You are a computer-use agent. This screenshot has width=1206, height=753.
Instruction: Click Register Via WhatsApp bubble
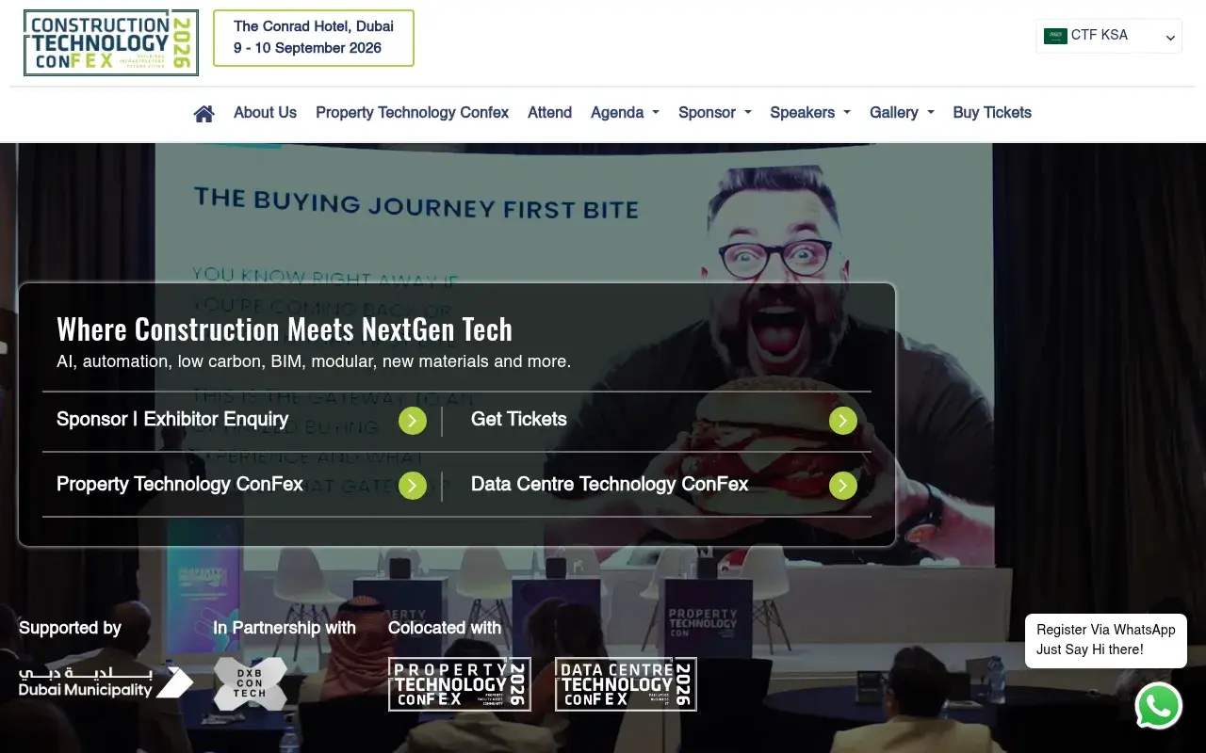tap(1106, 641)
